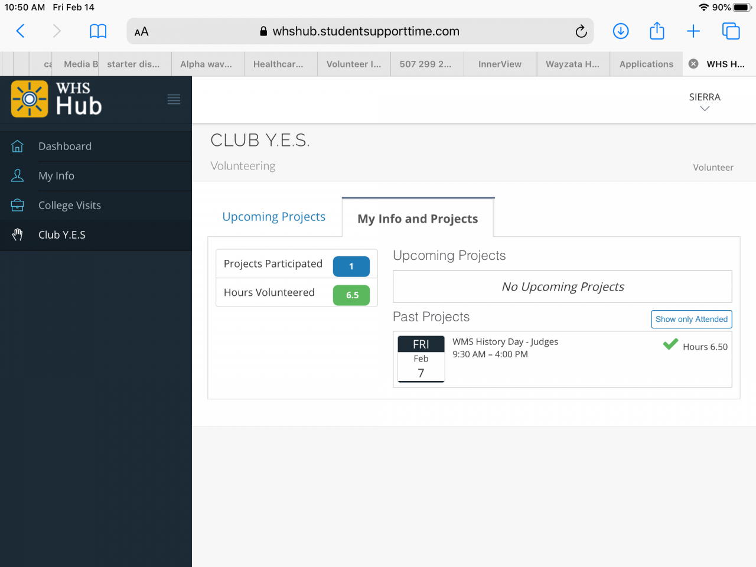The width and height of the screenshot is (756, 567).
Task: Click the green Hours Volunteered badge
Action: click(x=351, y=295)
